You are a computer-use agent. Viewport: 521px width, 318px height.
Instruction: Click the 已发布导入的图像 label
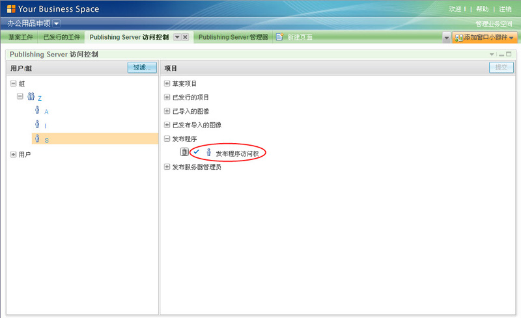(197, 125)
